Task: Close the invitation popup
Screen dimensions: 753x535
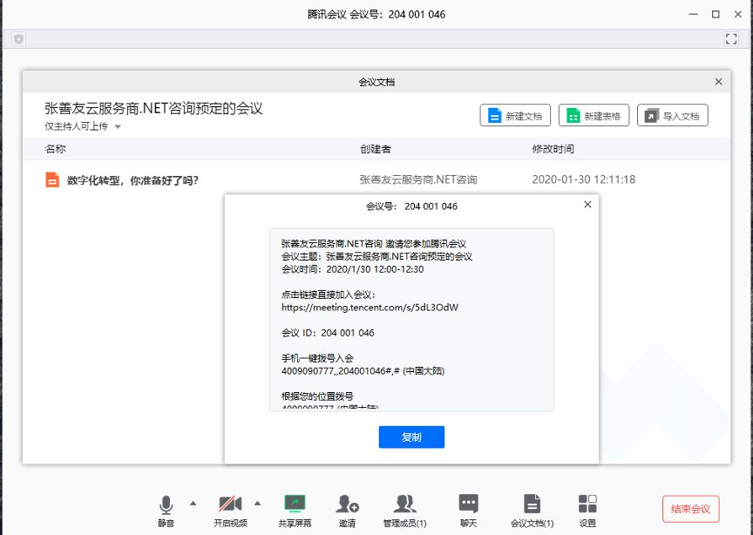Action: [587, 205]
